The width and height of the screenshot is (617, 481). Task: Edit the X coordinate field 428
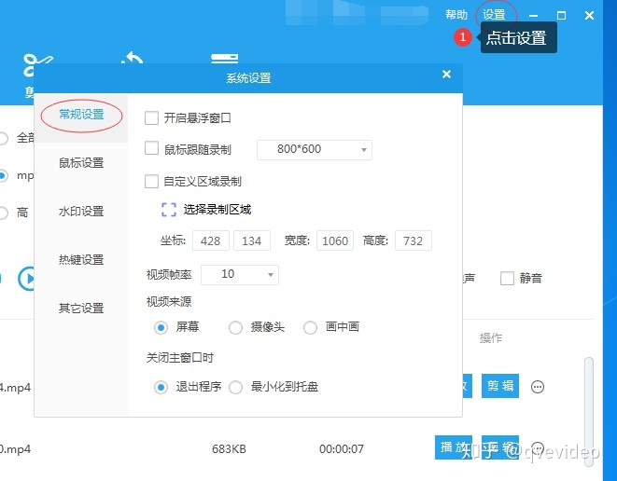[211, 240]
